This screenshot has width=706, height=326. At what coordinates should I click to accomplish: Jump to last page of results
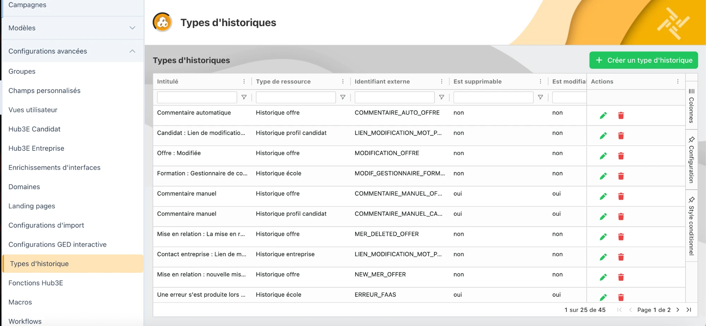point(689,310)
